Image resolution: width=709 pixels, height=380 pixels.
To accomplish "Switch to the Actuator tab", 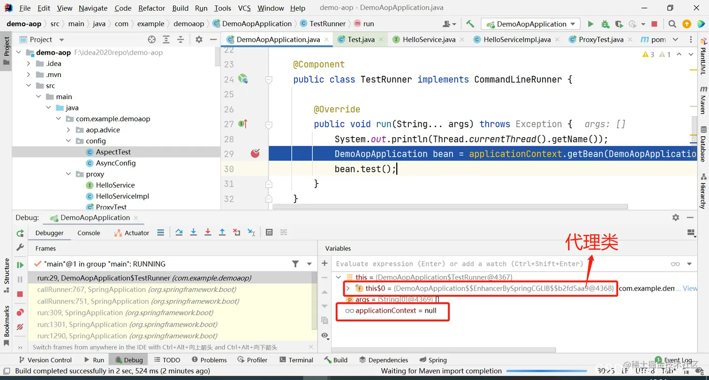I will 132,233.
